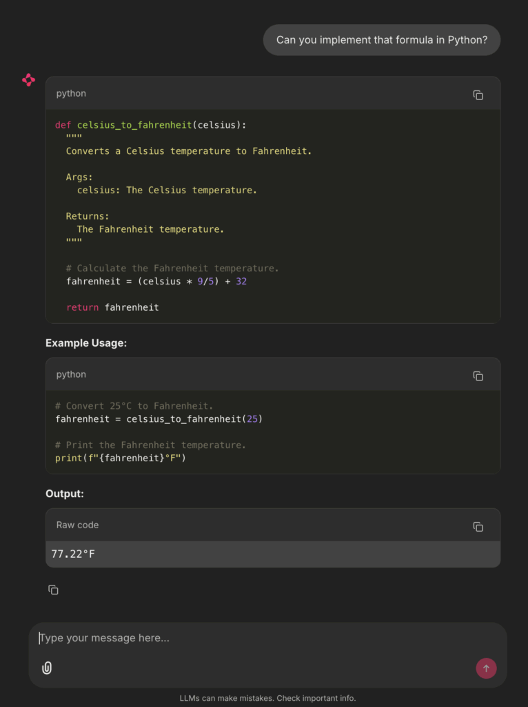Viewport: 528px width, 707px height.
Task: Click the python label in the Example Usage block
Action: point(71,374)
